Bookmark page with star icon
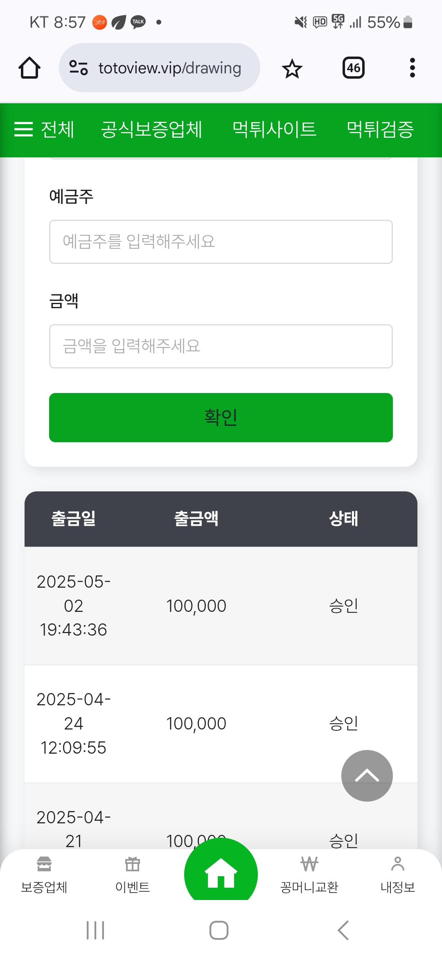This screenshot has width=442, height=959. pyautogui.click(x=292, y=68)
